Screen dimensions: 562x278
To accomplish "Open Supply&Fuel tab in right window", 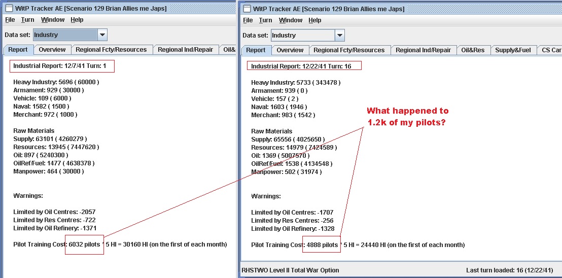I will (513, 50).
